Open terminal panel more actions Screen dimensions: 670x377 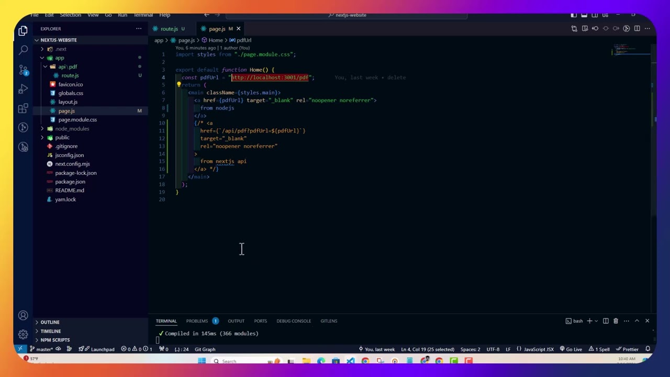[626, 321]
